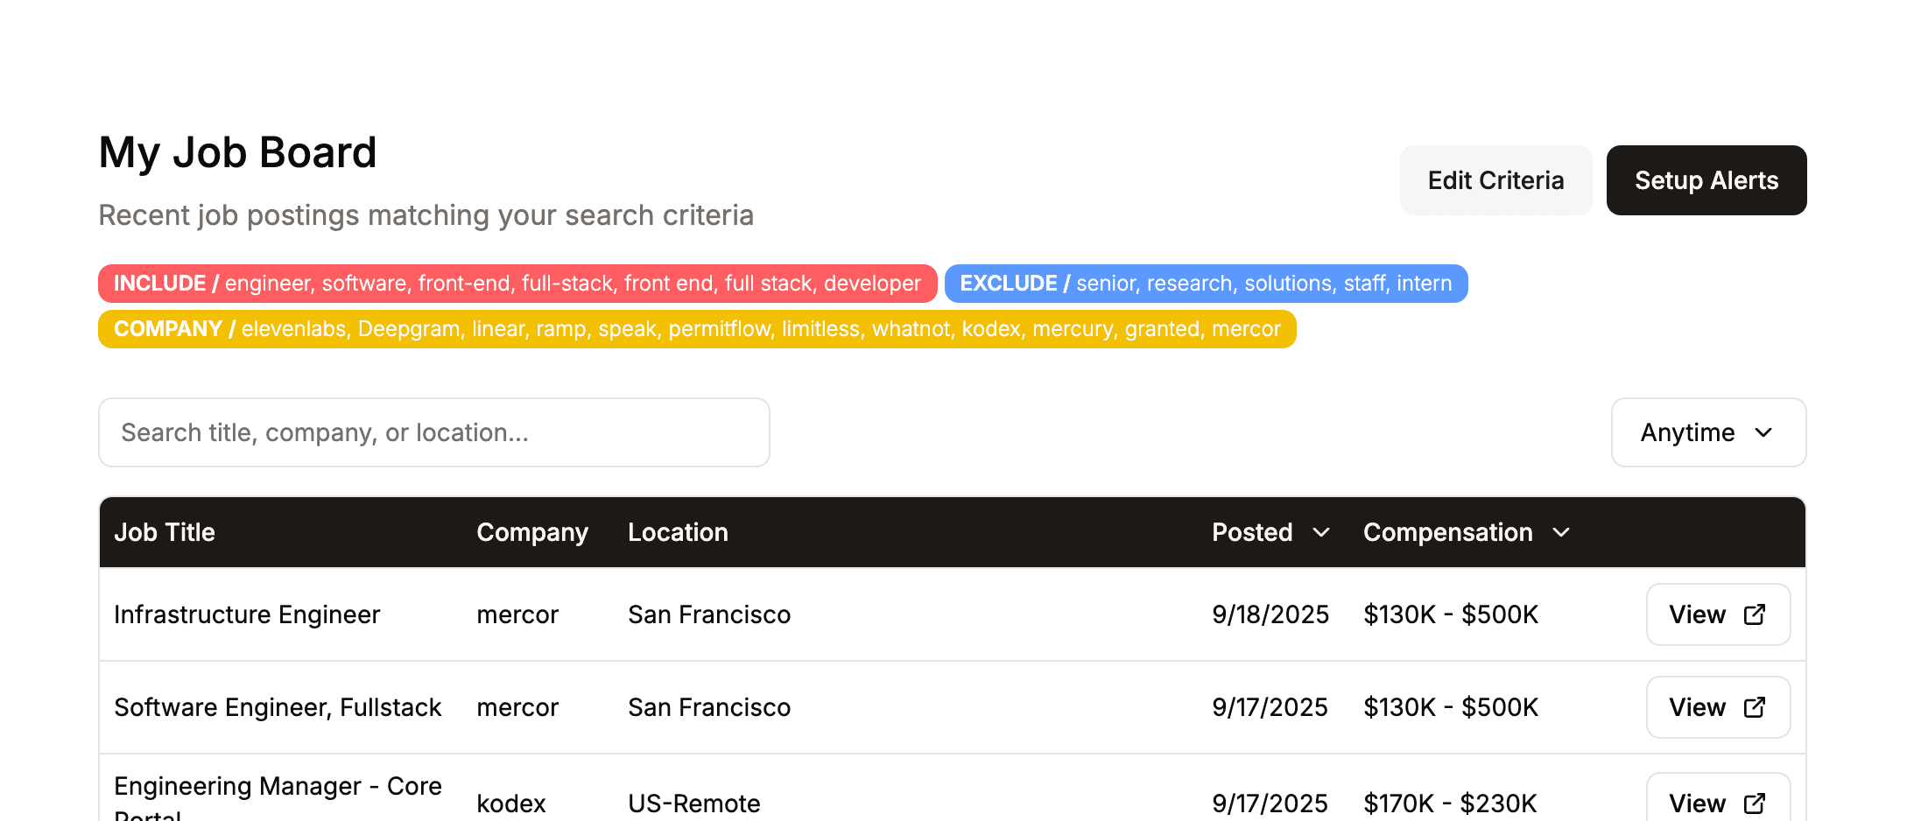Expand the Anytime time filter dropdown
1907x821 pixels.
[x=1706, y=432]
